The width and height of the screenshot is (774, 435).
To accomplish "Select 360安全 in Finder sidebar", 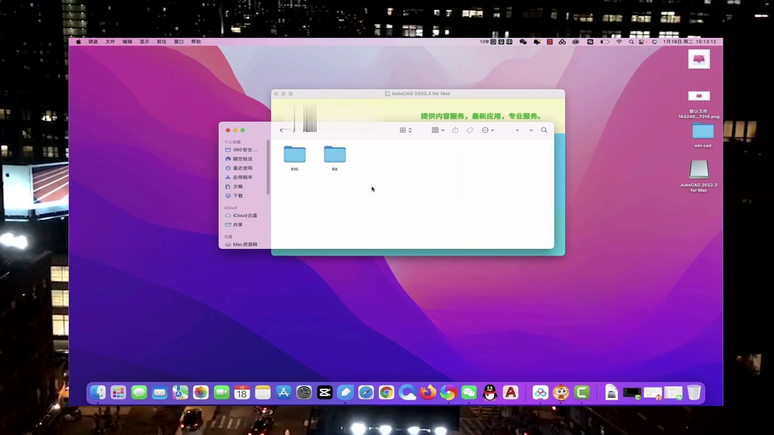I will click(x=242, y=150).
